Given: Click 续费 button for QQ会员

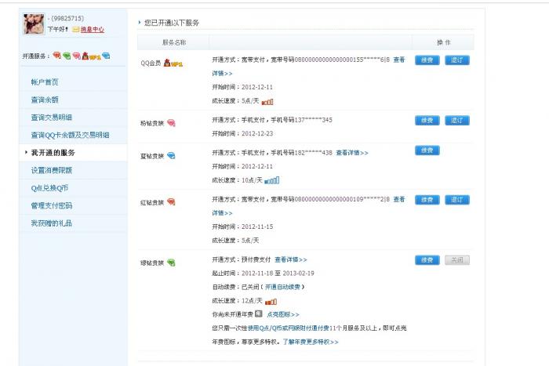Looking at the screenshot, I should [x=427, y=60].
